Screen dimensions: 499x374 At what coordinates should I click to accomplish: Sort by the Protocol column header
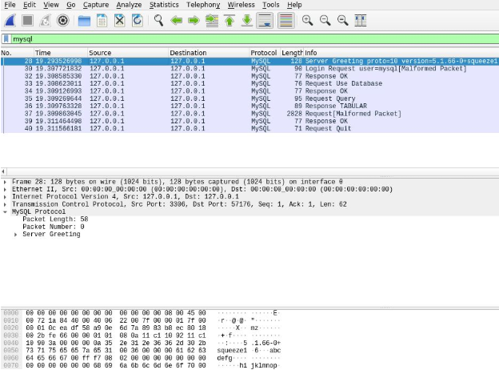coord(263,53)
